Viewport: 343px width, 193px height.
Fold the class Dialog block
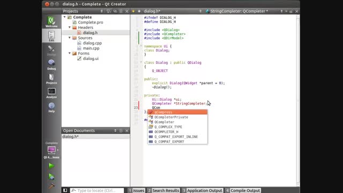tap(141, 62)
